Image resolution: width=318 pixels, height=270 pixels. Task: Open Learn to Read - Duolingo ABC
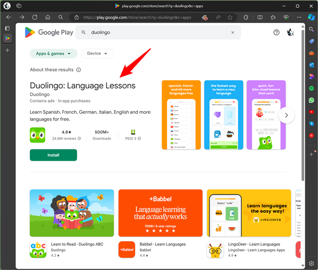(77, 245)
